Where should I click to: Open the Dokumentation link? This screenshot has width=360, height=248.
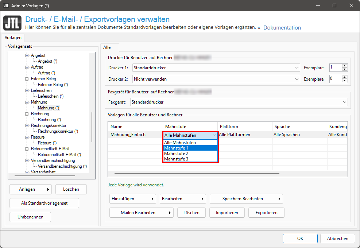282,28
